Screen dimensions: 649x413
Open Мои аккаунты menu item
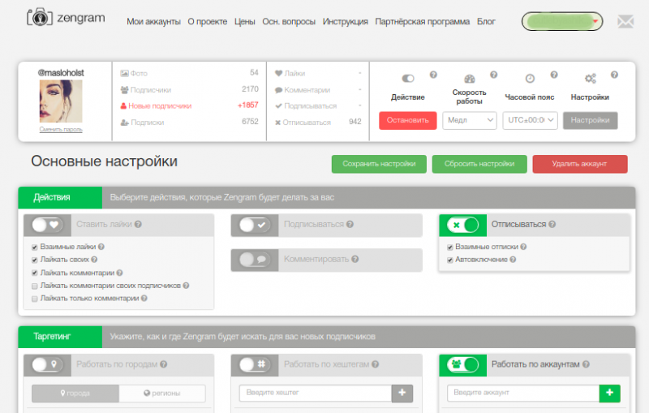[x=153, y=22]
